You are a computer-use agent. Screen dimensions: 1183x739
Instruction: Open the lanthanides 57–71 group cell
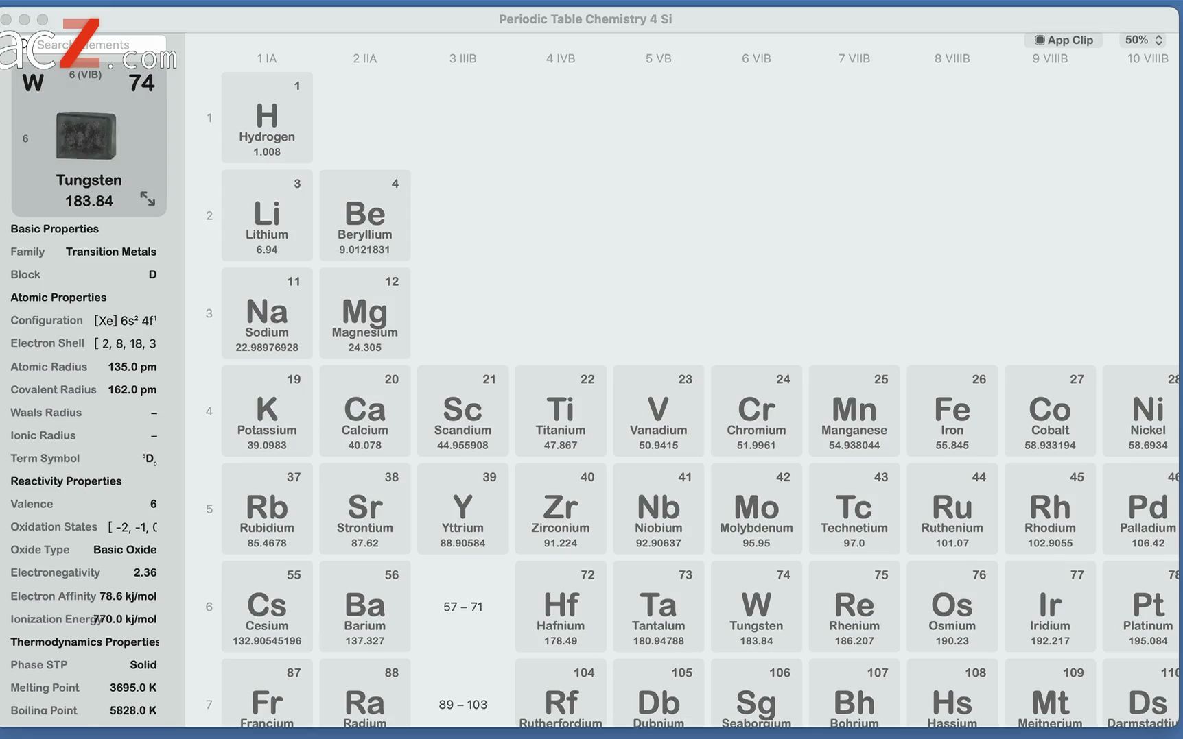click(462, 607)
